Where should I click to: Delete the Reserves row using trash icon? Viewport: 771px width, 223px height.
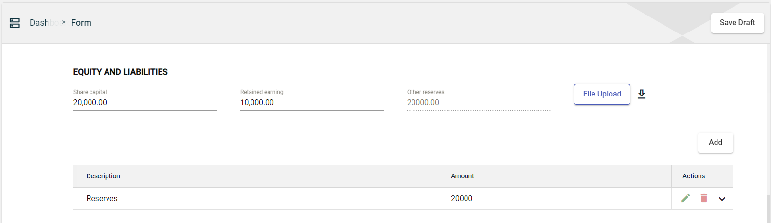coord(704,198)
